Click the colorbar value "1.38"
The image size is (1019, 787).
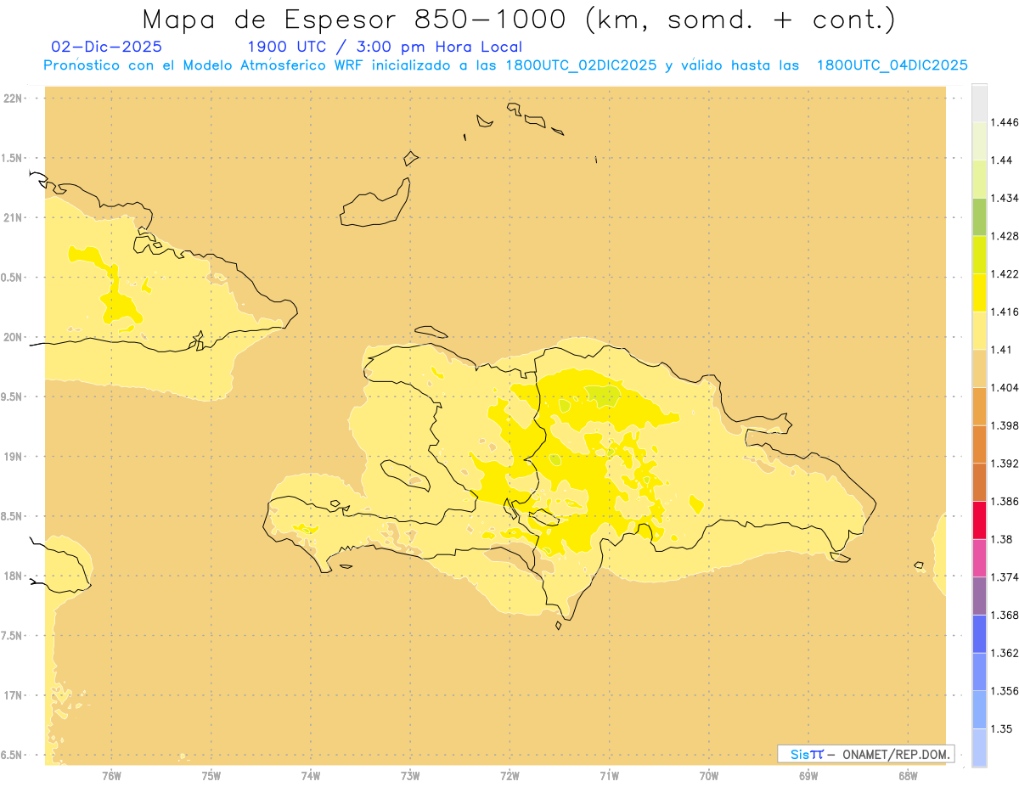[x=1000, y=539]
